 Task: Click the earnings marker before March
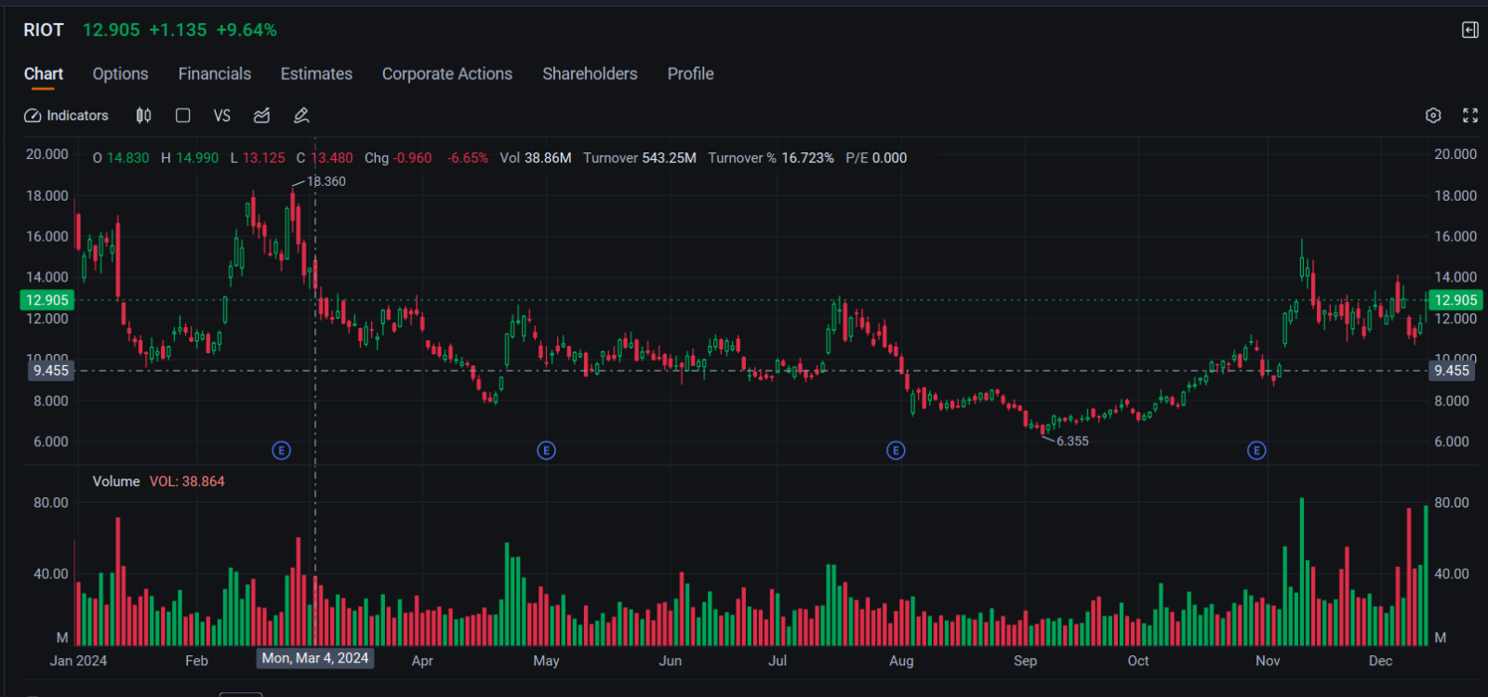pyautogui.click(x=282, y=451)
